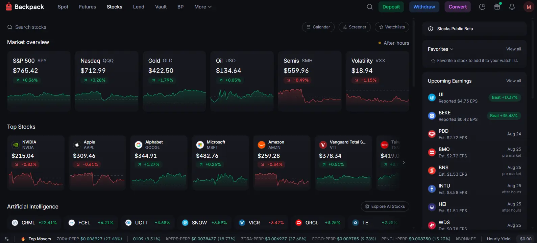Image resolution: width=537 pixels, height=243 pixels.
Task: Click Beat +17.37% badge for UI
Action: pos(505,97)
